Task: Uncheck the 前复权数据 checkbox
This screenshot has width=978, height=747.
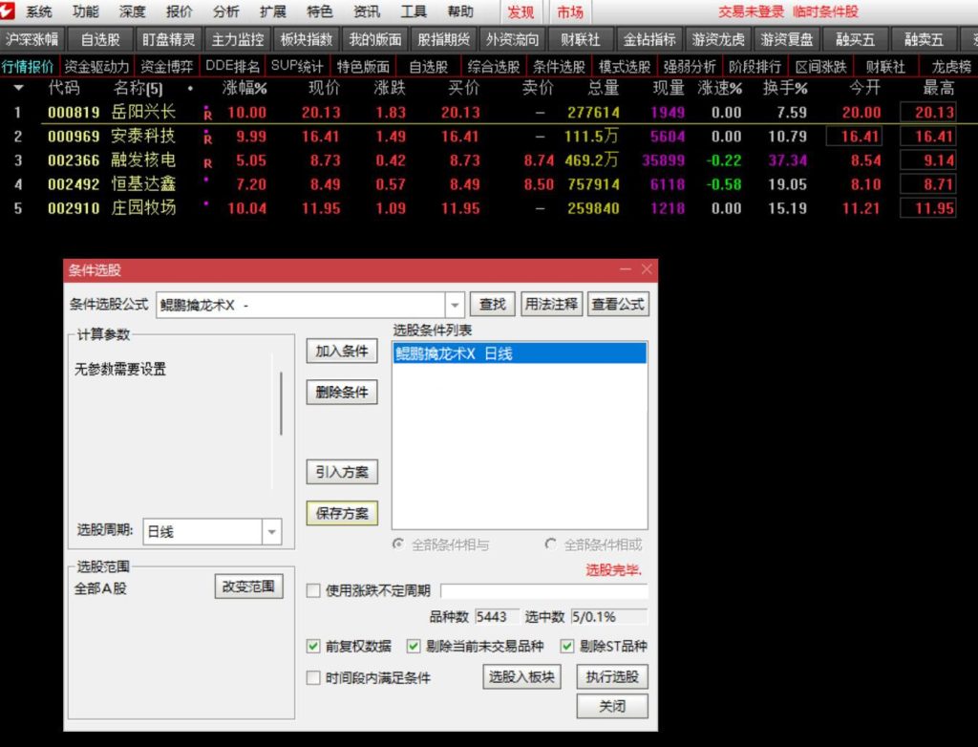Action: click(313, 646)
